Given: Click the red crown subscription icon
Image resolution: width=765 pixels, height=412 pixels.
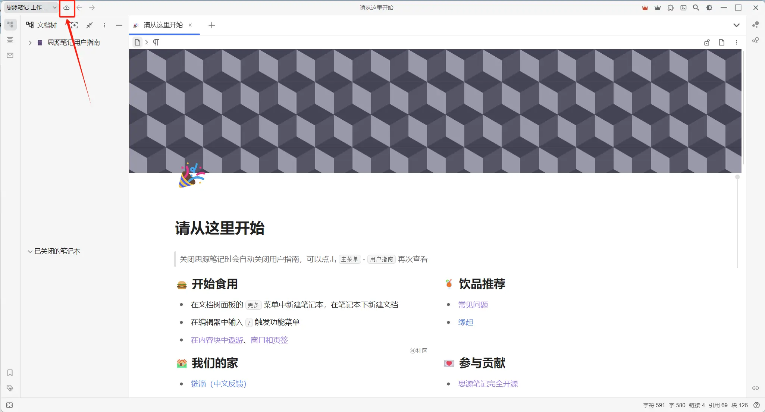Looking at the screenshot, I should [x=645, y=7].
